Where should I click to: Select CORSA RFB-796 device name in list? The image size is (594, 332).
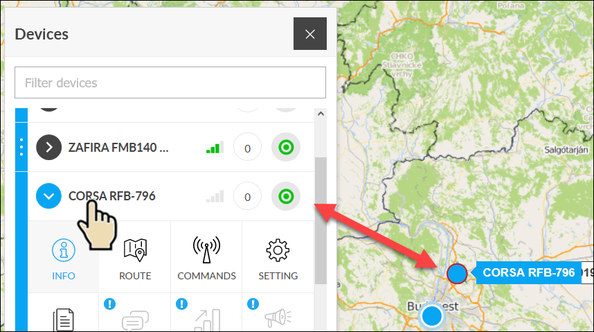[x=111, y=195]
